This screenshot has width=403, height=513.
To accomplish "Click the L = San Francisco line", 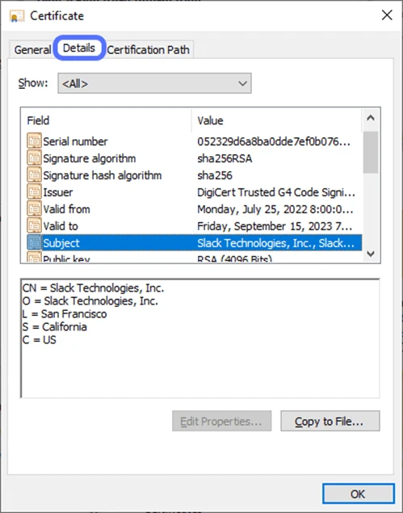I will tap(65, 314).
